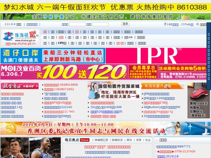Open the basketball players news photo
211x158 pixels.
point(30,148)
